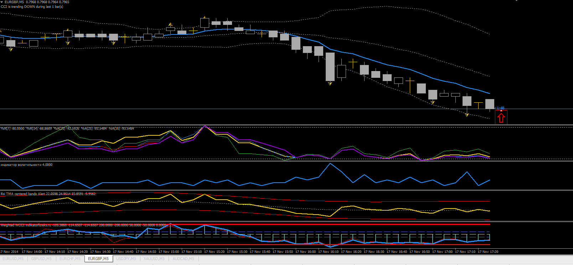Click the %R(7) -80.0000 indicator label
This screenshot has width=573, height=265.
pyautogui.click(x=13, y=129)
